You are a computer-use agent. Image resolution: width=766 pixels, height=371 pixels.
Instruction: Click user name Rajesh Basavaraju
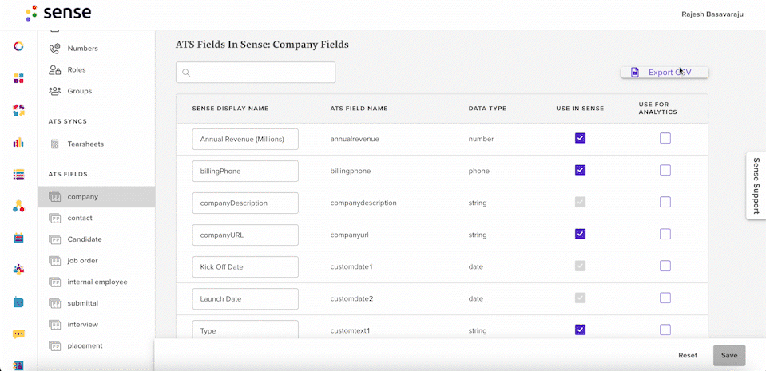(x=712, y=14)
